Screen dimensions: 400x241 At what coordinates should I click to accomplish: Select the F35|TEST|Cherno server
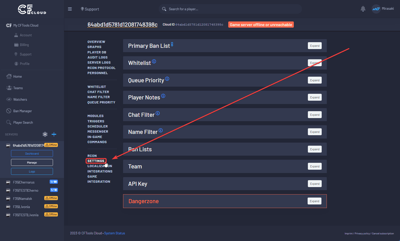tap(26, 190)
